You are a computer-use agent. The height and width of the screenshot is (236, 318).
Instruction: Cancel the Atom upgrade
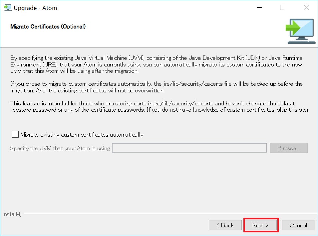coord(298,225)
